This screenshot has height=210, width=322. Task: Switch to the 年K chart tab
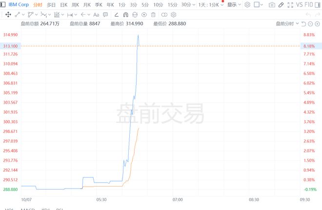110,5
